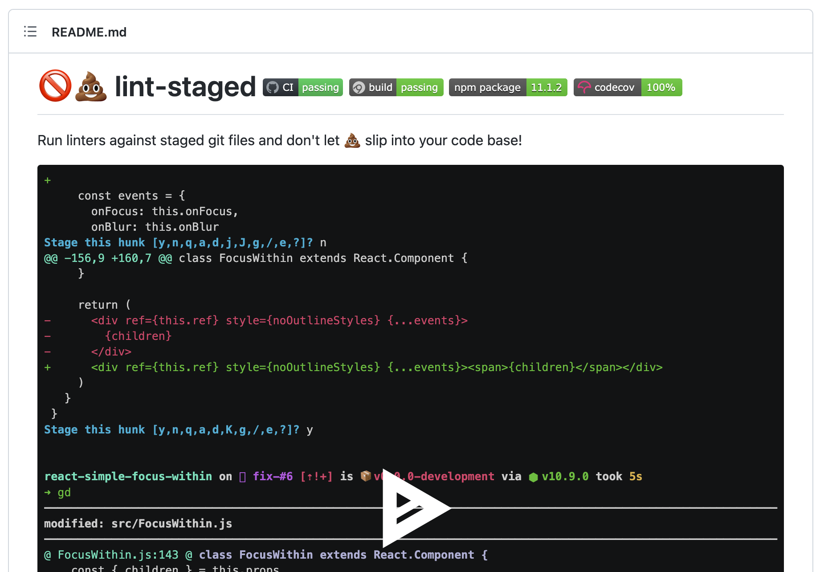Open the npm package 11.1.2 badge
The height and width of the screenshot is (572, 824).
[x=508, y=87]
